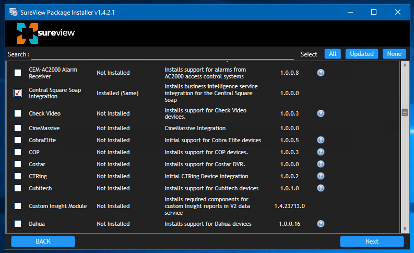Click 'Installs support for Costar DVR.' description
The height and width of the screenshot is (253, 414).
click(205, 164)
